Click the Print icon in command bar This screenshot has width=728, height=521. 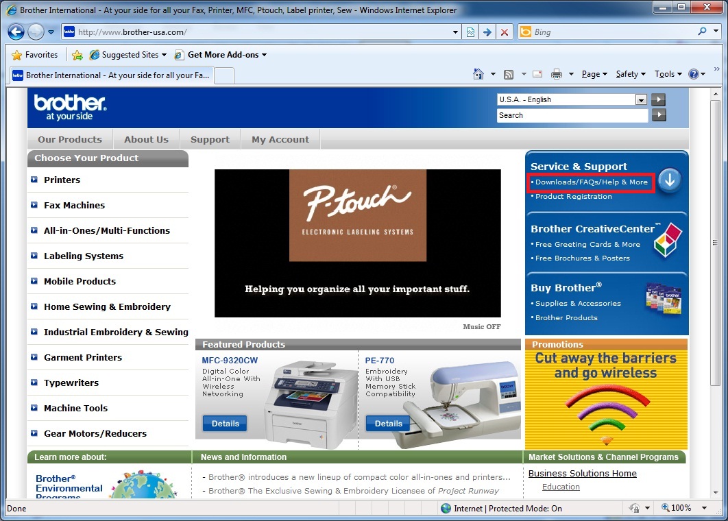[x=557, y=74]
